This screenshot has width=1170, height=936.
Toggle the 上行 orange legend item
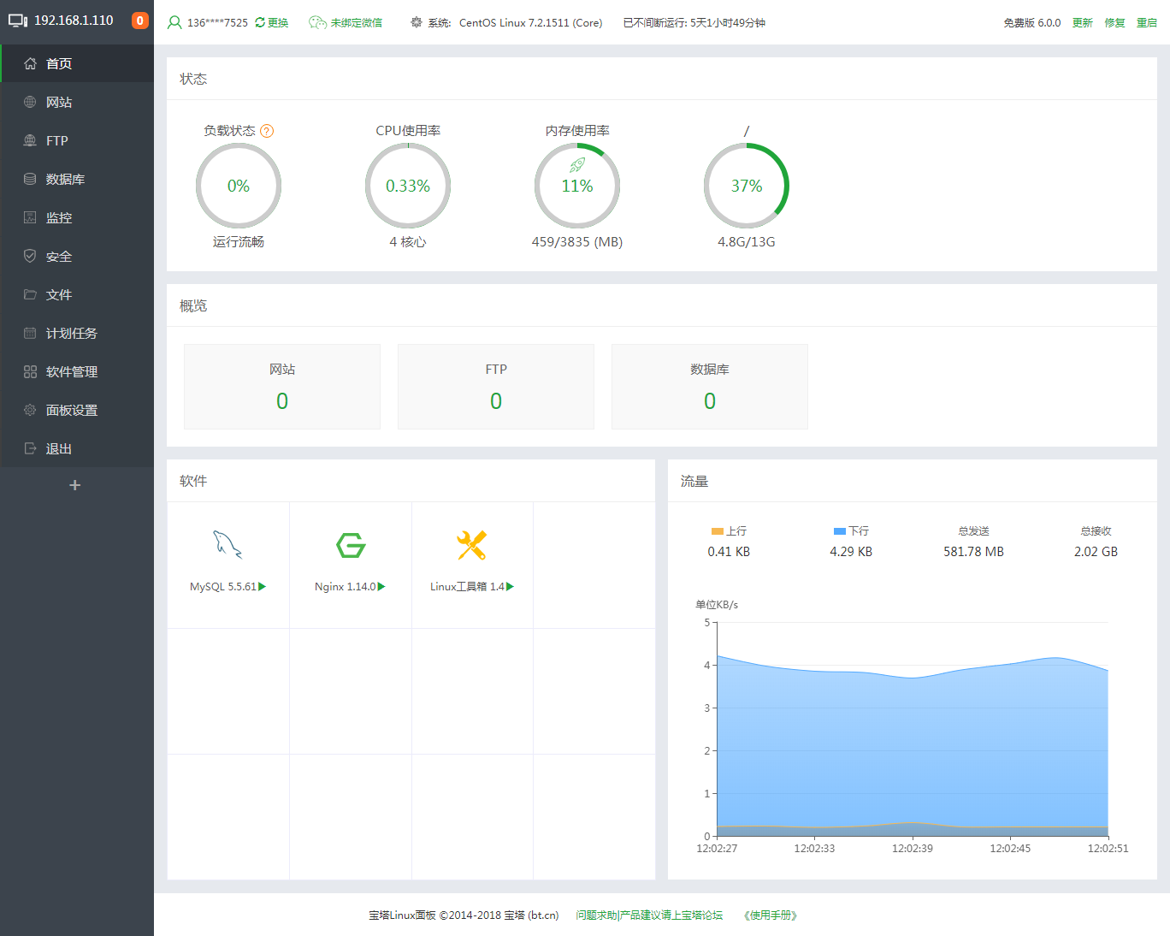coord(729,531)
